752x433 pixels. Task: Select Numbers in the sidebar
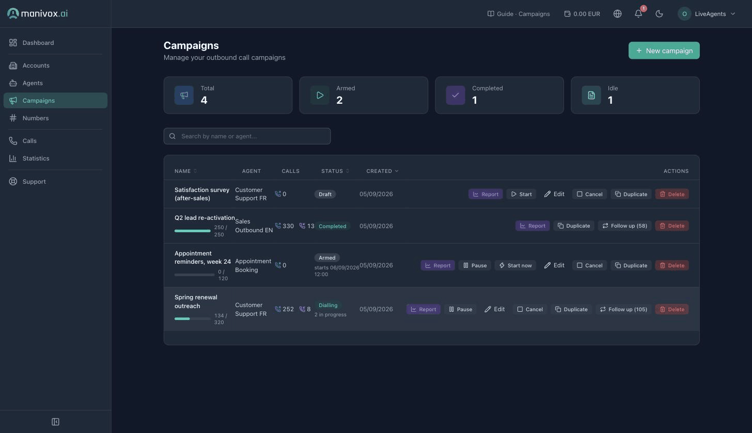pos(55,118)
